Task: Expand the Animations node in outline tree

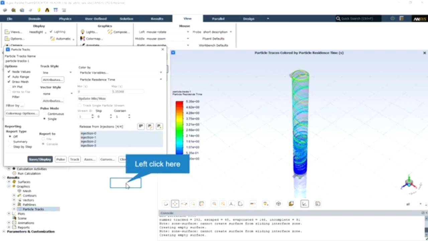Action: click(9, 223)
